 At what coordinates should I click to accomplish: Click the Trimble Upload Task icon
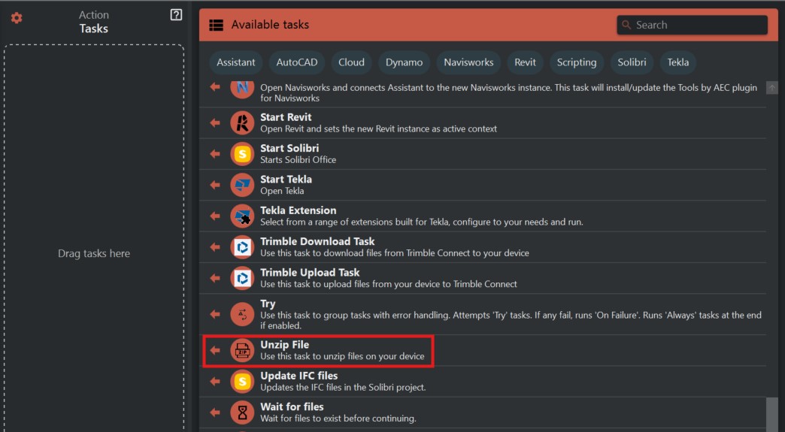coord(242,278)
